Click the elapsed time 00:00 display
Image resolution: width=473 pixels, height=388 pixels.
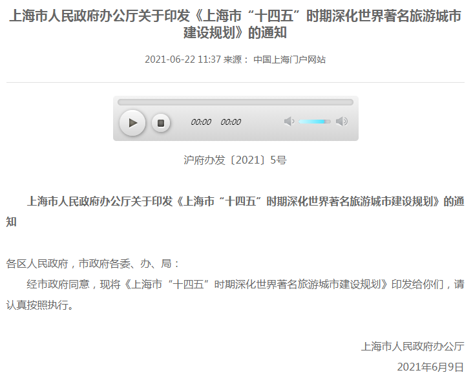click(x=201, y=122)
